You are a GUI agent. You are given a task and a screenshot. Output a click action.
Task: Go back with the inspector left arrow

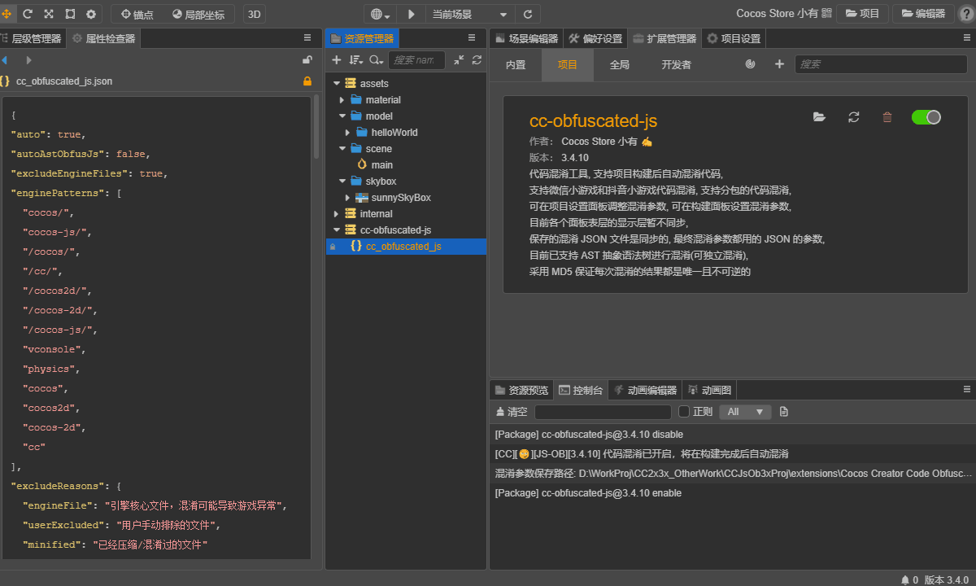(4, 60)
